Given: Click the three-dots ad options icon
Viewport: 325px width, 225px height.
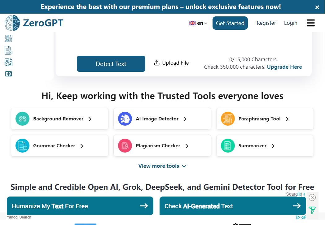Looking at the screenshot, I should 304,194.
